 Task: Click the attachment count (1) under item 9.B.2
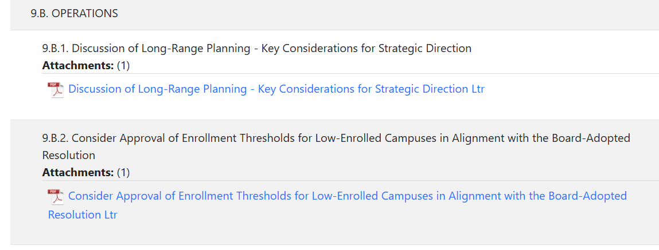click(123, 172)
